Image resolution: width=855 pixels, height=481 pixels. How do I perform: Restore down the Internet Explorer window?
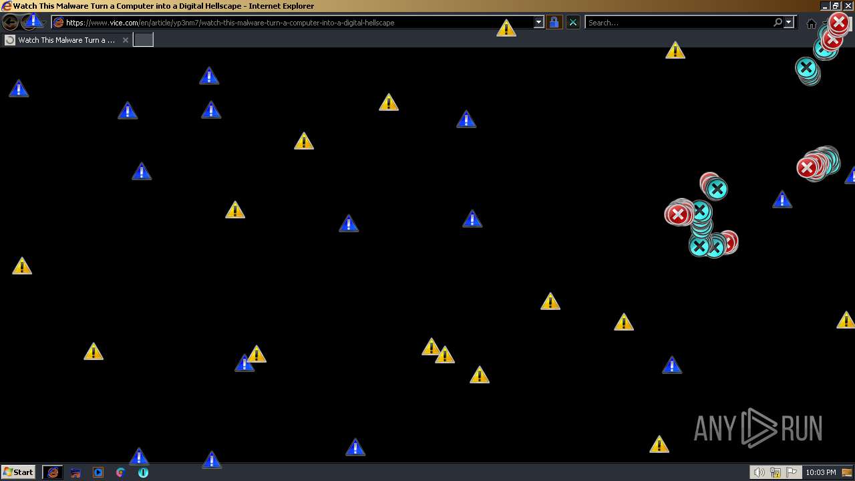click(x=835, y=5)
